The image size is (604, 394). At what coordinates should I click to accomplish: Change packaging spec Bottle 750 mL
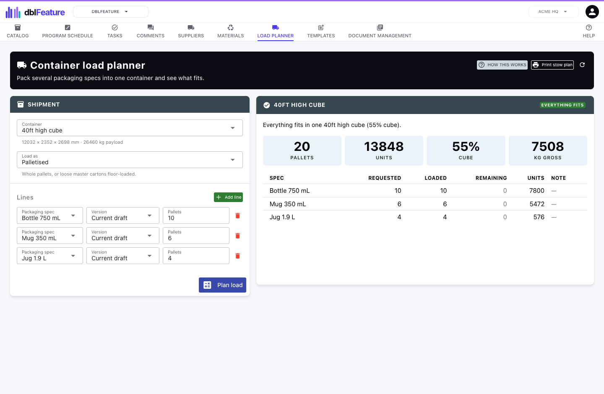[50, 215]
